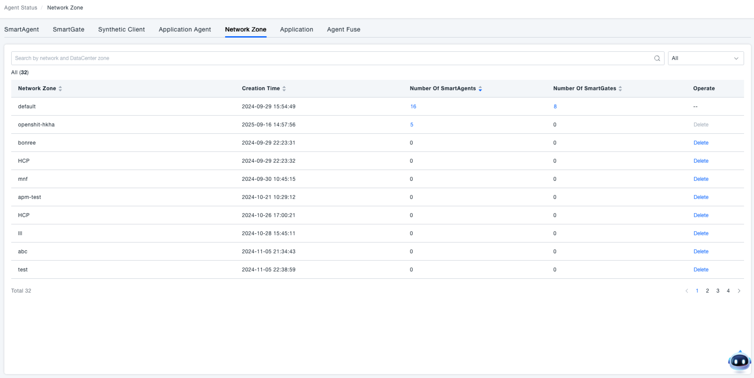Open the chatbot robot assistant icon
Image resolution: width=754 pixels, height=378 pixels.
coord(739,362)
